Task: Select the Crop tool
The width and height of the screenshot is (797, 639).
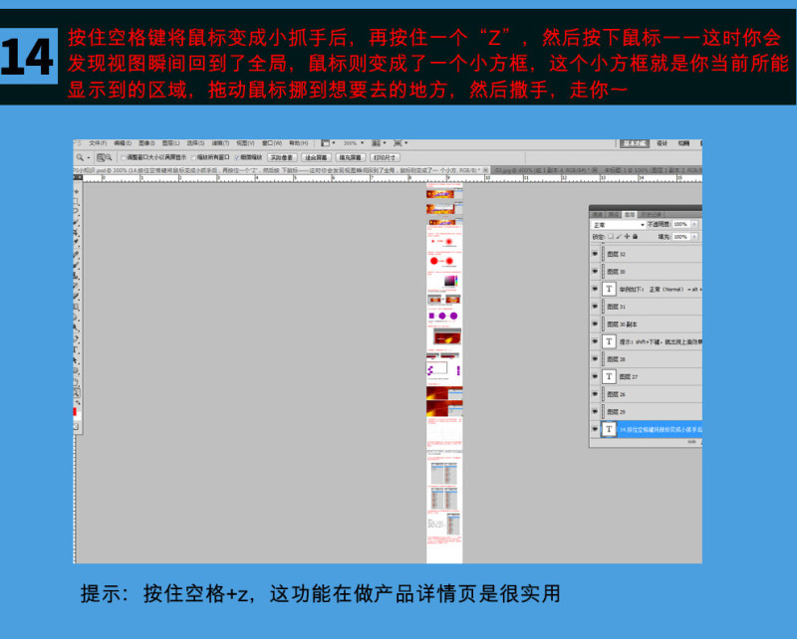Action: coord(77,231)
